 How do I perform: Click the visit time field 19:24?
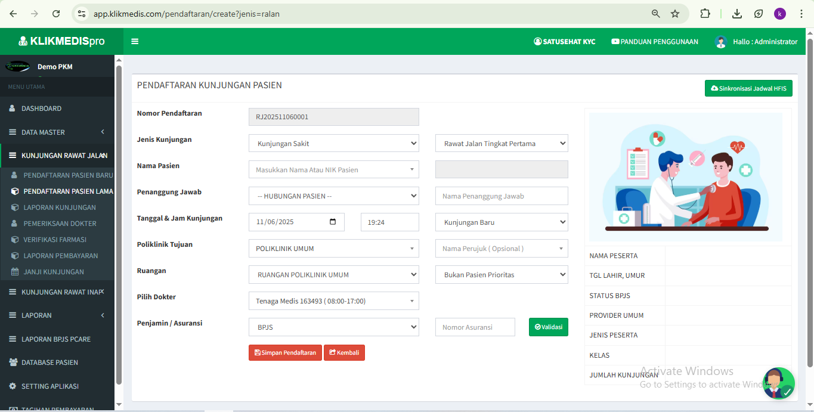[x=390, y=222]
